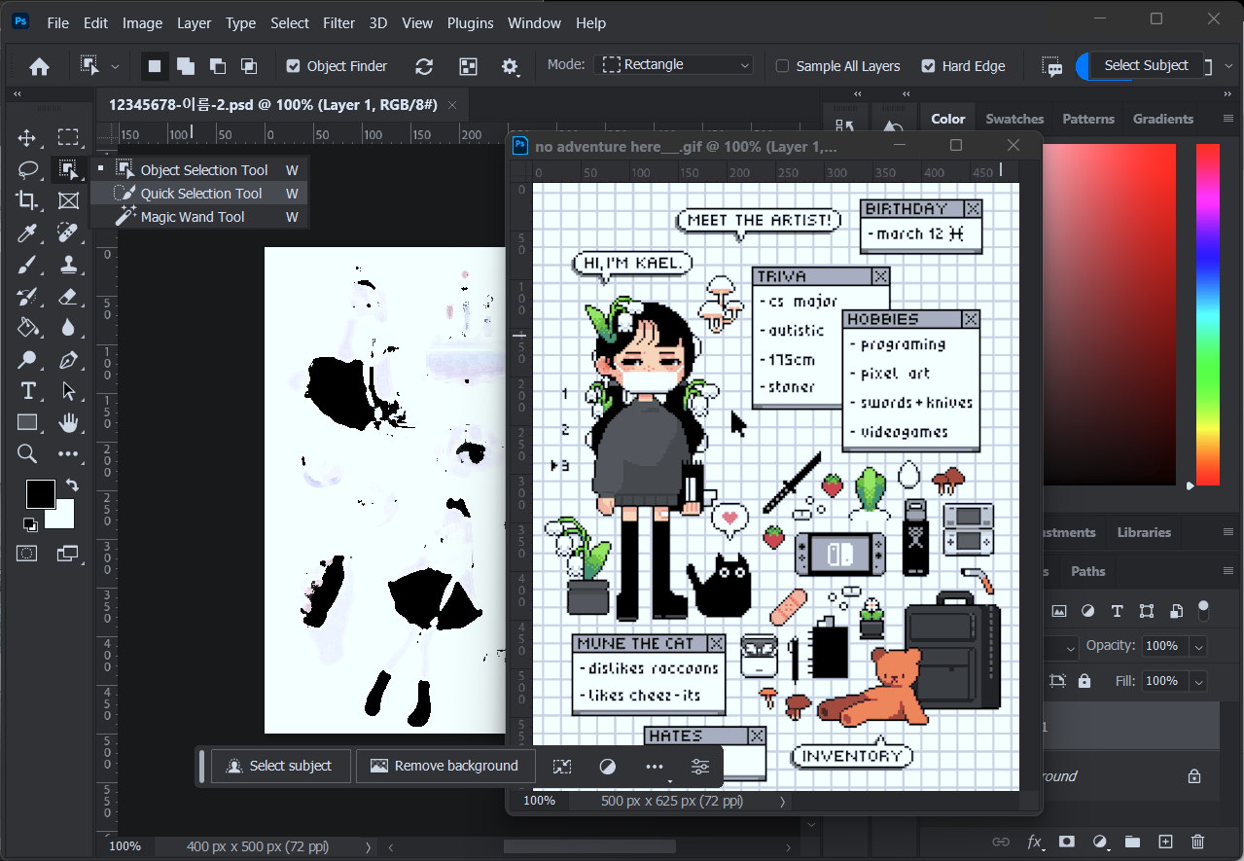Viewport: 1244px width, 861px height.
Task: Create a new layer
Action: coord(1165,842)
